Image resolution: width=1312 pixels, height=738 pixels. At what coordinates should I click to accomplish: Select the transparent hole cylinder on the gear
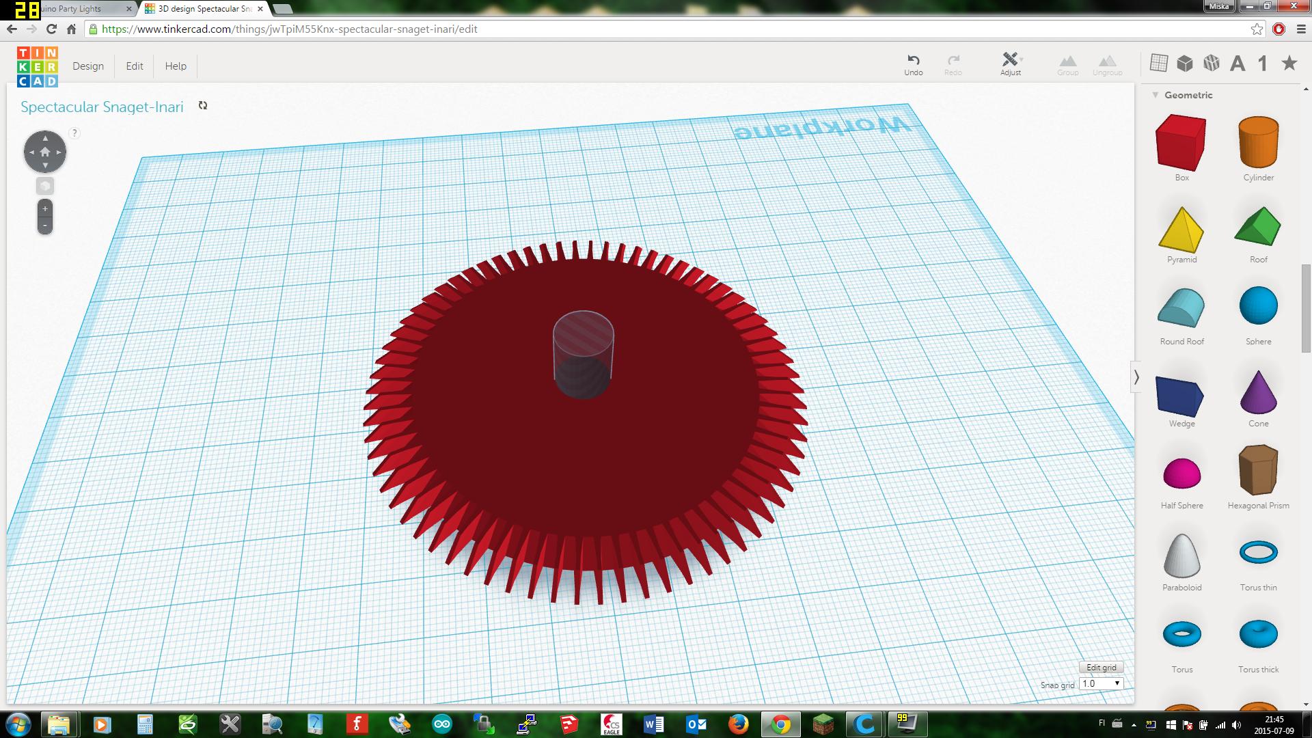[x=582, y=353]
